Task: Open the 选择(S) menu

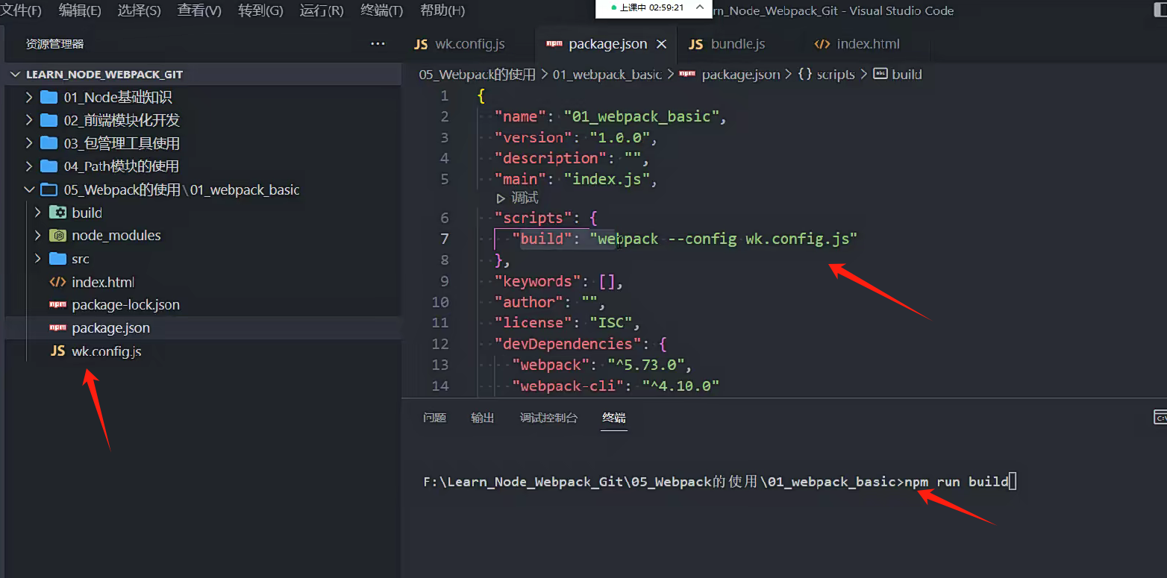Action: pos(140,10)
